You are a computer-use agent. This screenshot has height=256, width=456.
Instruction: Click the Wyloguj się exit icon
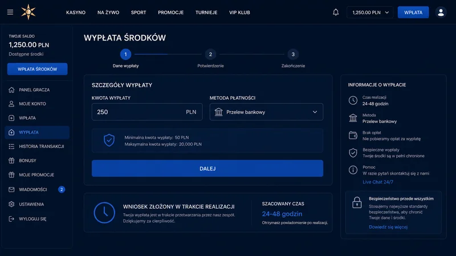coord(11,218)
